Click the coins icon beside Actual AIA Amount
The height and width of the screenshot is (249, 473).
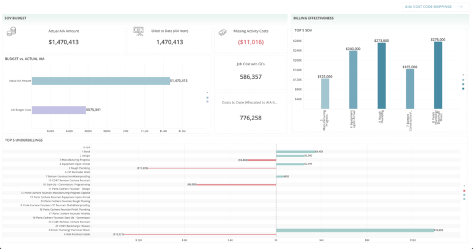(x=11, y=32)
